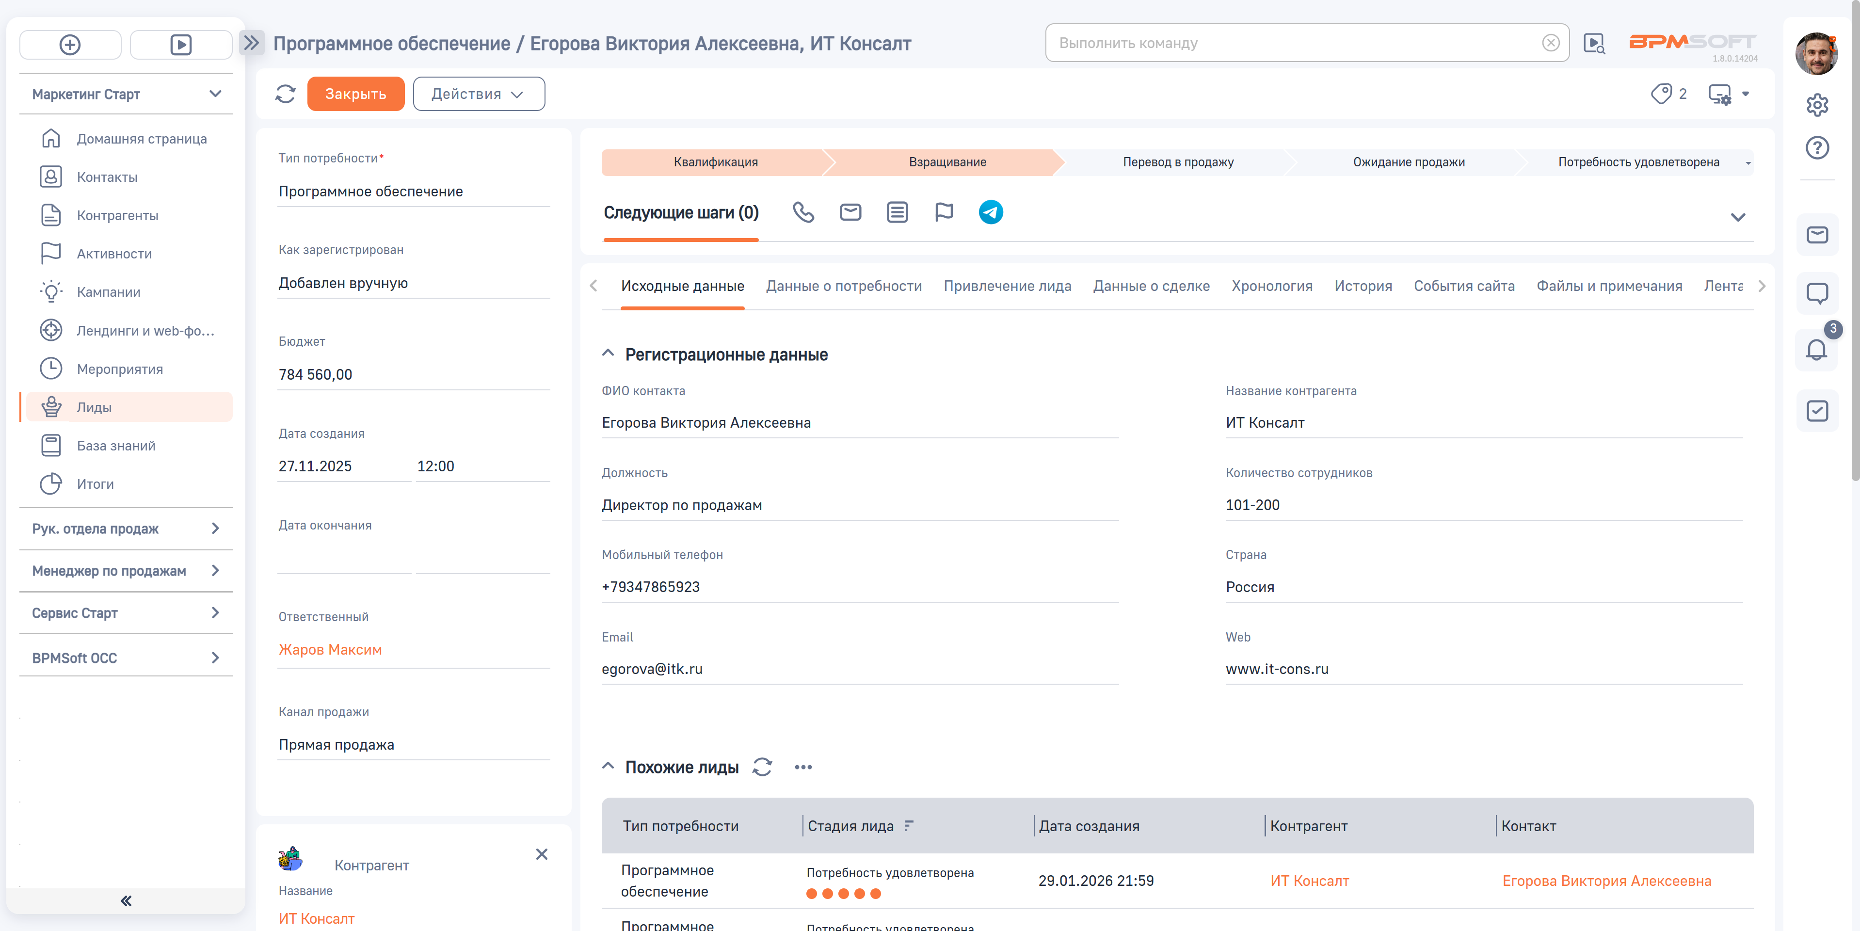Open the ИТ Консалт link in similar leads
Viewport: 1860px width, 931px height.
(1309, 881)
